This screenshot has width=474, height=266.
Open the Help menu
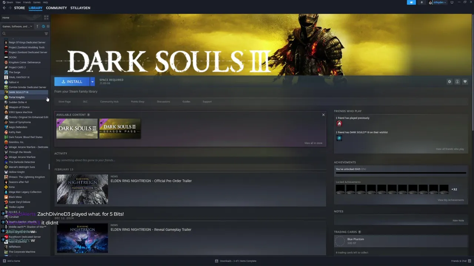pos(45,2)
